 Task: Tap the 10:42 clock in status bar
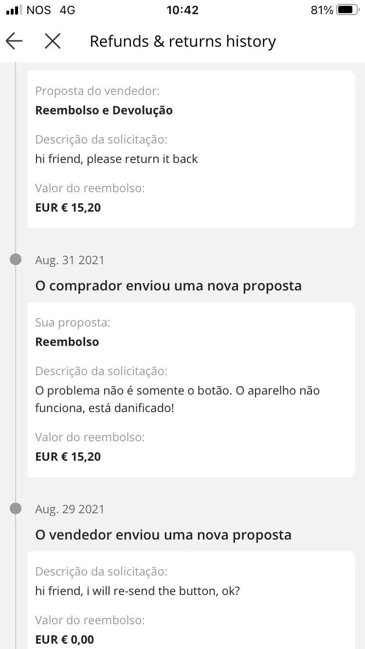(182, 10)
